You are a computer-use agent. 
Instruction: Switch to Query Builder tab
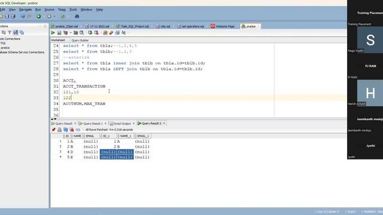pos(80,40)
